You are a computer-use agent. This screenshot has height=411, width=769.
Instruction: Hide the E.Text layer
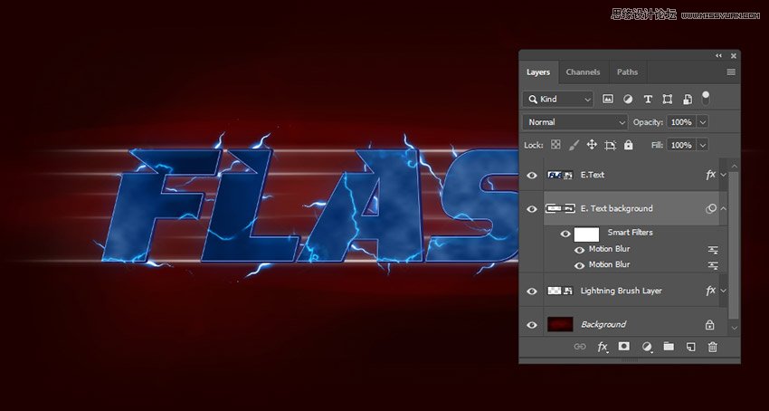(532, 175)
